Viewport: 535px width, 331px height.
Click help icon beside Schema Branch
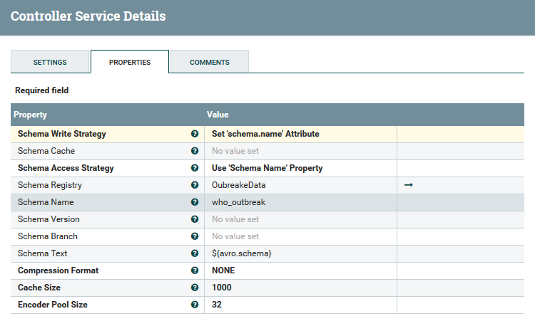[x=195, y=236]
